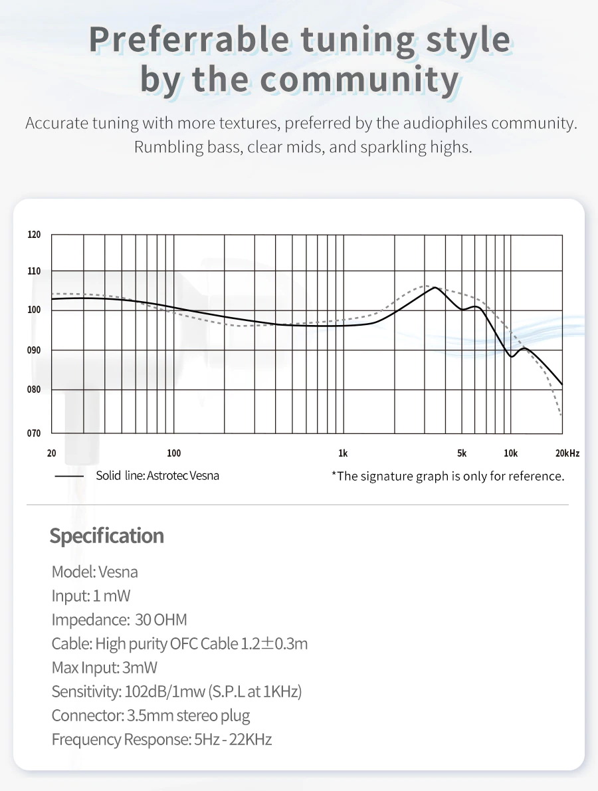The height and width of the screenshot is (791, 598).
Task: Click the High purity OFC Cable line
Action: coord(179,644)
